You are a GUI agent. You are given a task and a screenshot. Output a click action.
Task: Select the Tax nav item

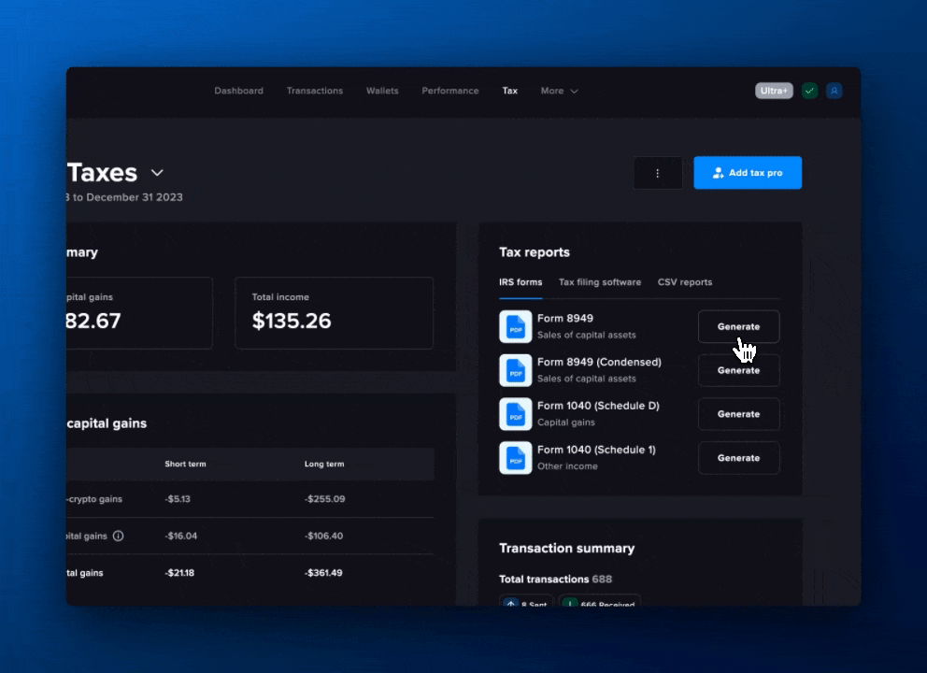pos(509,91)
